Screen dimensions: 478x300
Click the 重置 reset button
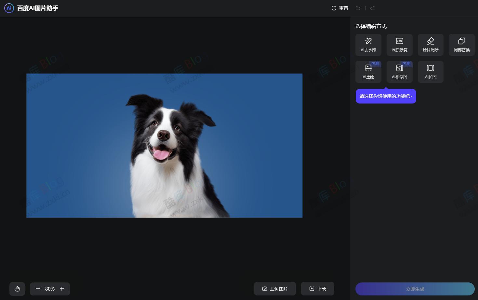[x=340, y=8]
